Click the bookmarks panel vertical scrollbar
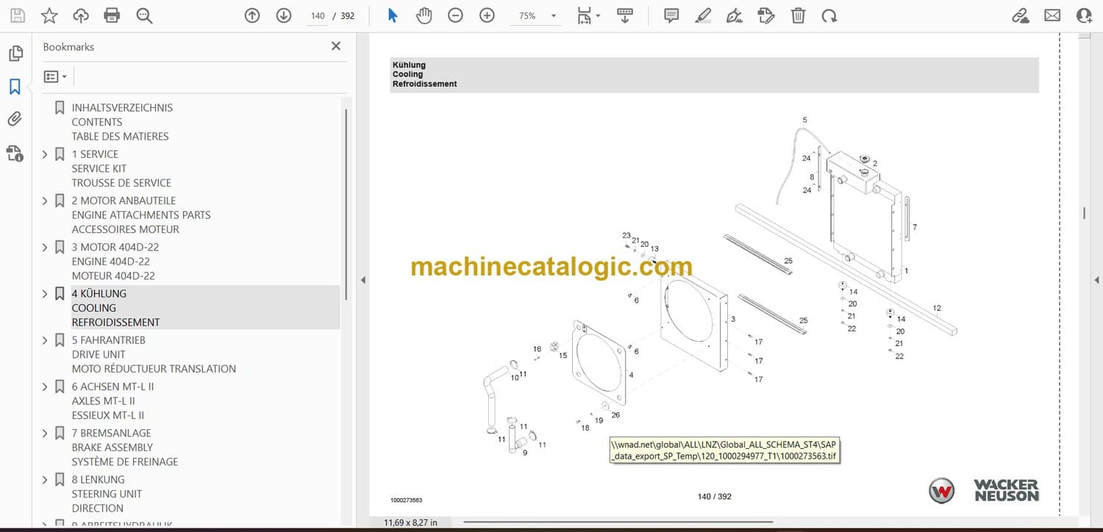The height and width of the screenshot is (532, 1103). (345, 198)
